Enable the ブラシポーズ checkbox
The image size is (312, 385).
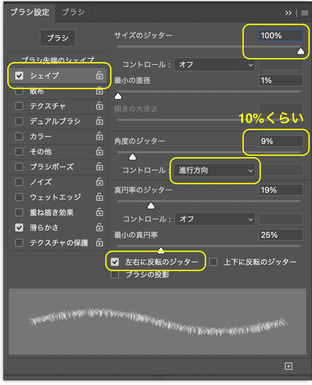click(19, 167)
